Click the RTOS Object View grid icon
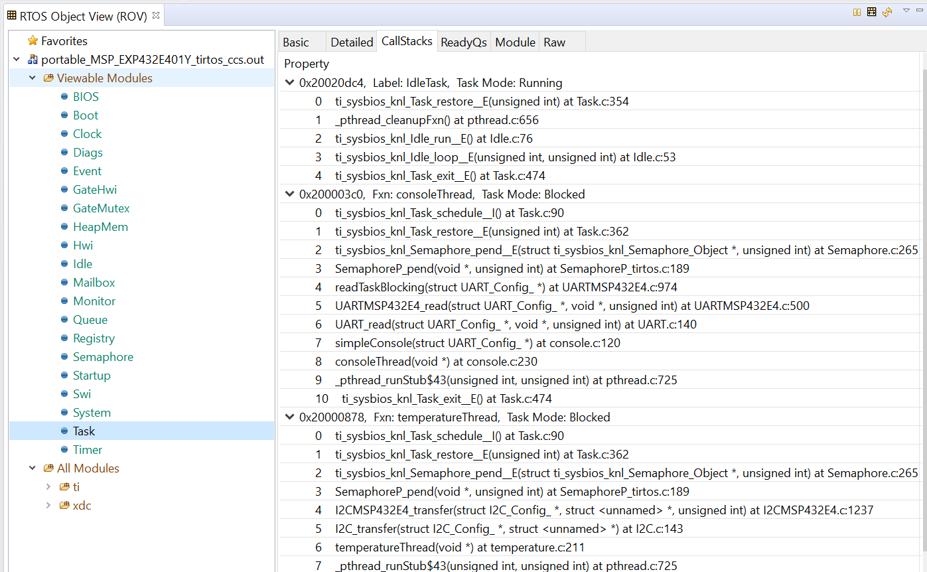This screenshot has width=927, height=572. coord(12,15)
